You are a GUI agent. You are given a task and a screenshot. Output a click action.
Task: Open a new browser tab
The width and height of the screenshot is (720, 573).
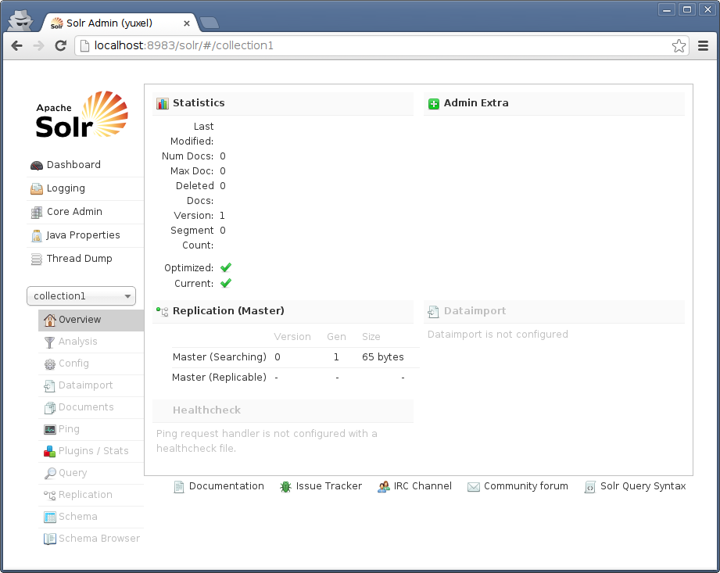pos(210,23)
